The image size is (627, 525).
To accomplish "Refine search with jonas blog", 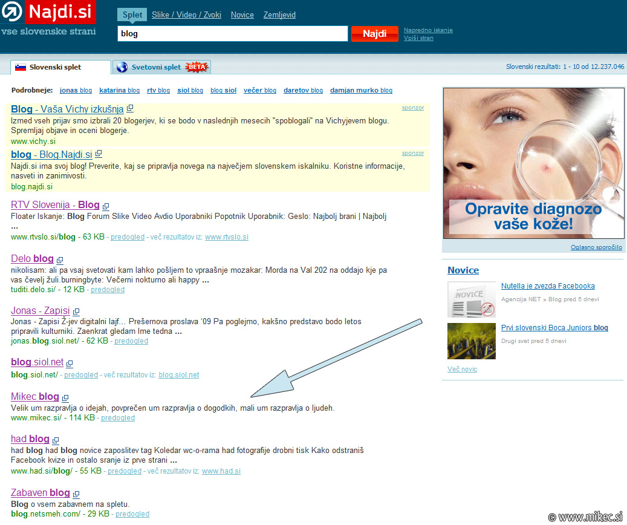I will coord(76,91).
